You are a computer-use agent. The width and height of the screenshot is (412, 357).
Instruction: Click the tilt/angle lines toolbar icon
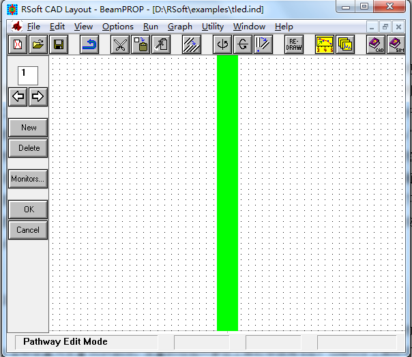[x=263, y=44]
